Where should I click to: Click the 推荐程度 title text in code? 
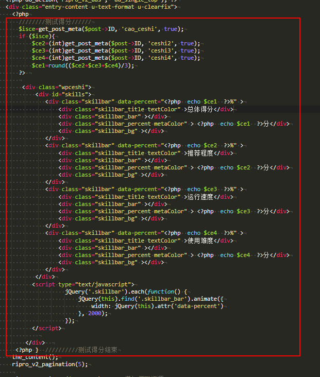(200, 153)
